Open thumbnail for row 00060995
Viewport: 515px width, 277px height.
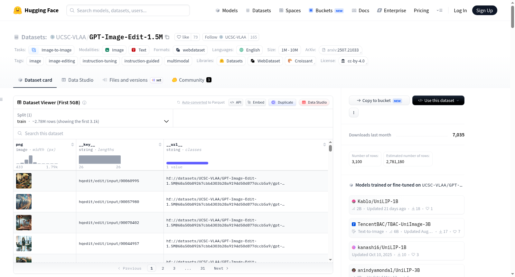pyautogui.click(x=24, y=181)
